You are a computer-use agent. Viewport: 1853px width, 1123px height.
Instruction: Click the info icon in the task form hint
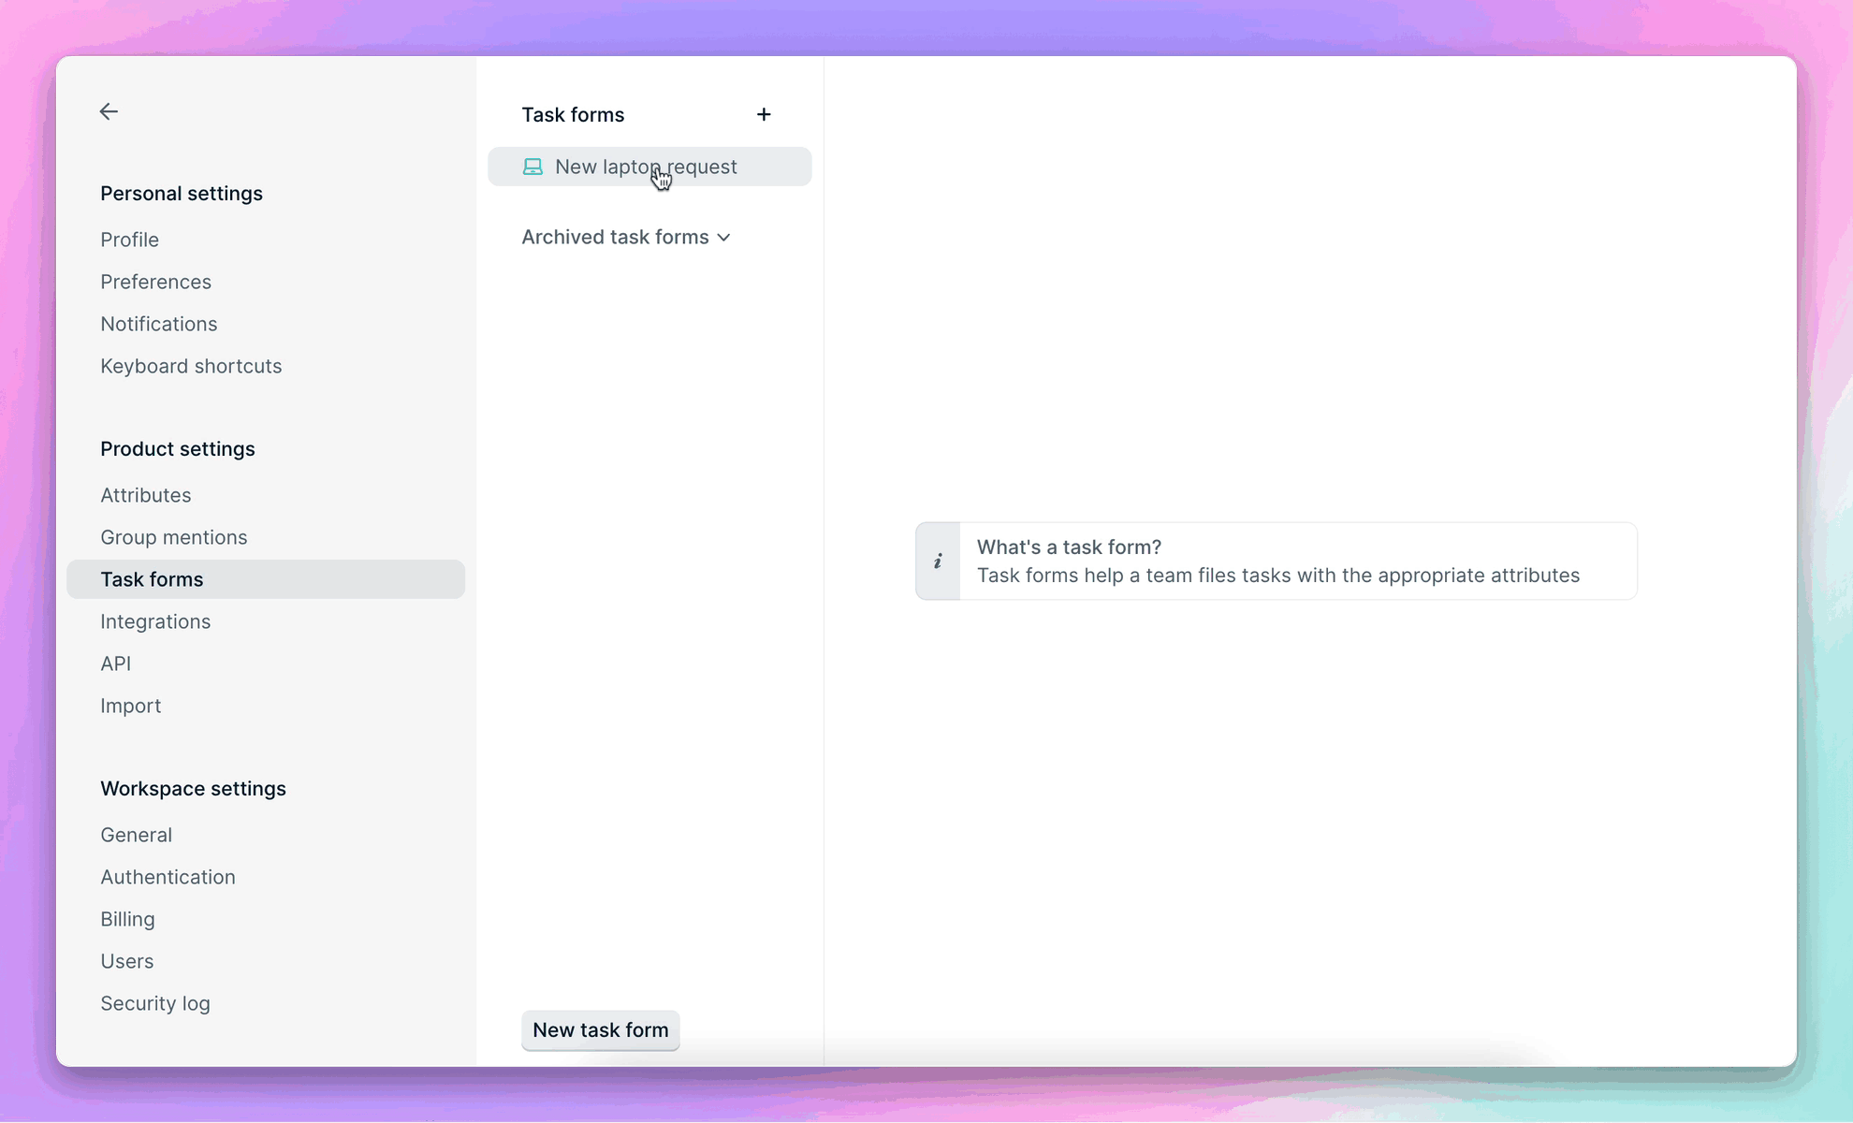[x=938, y=561]
